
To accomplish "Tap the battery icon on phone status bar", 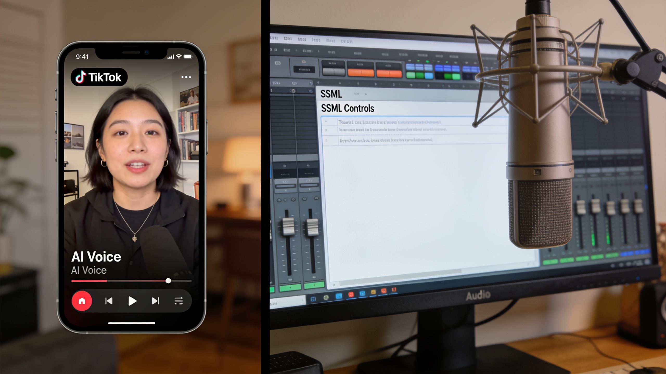I will coord(188,57).
